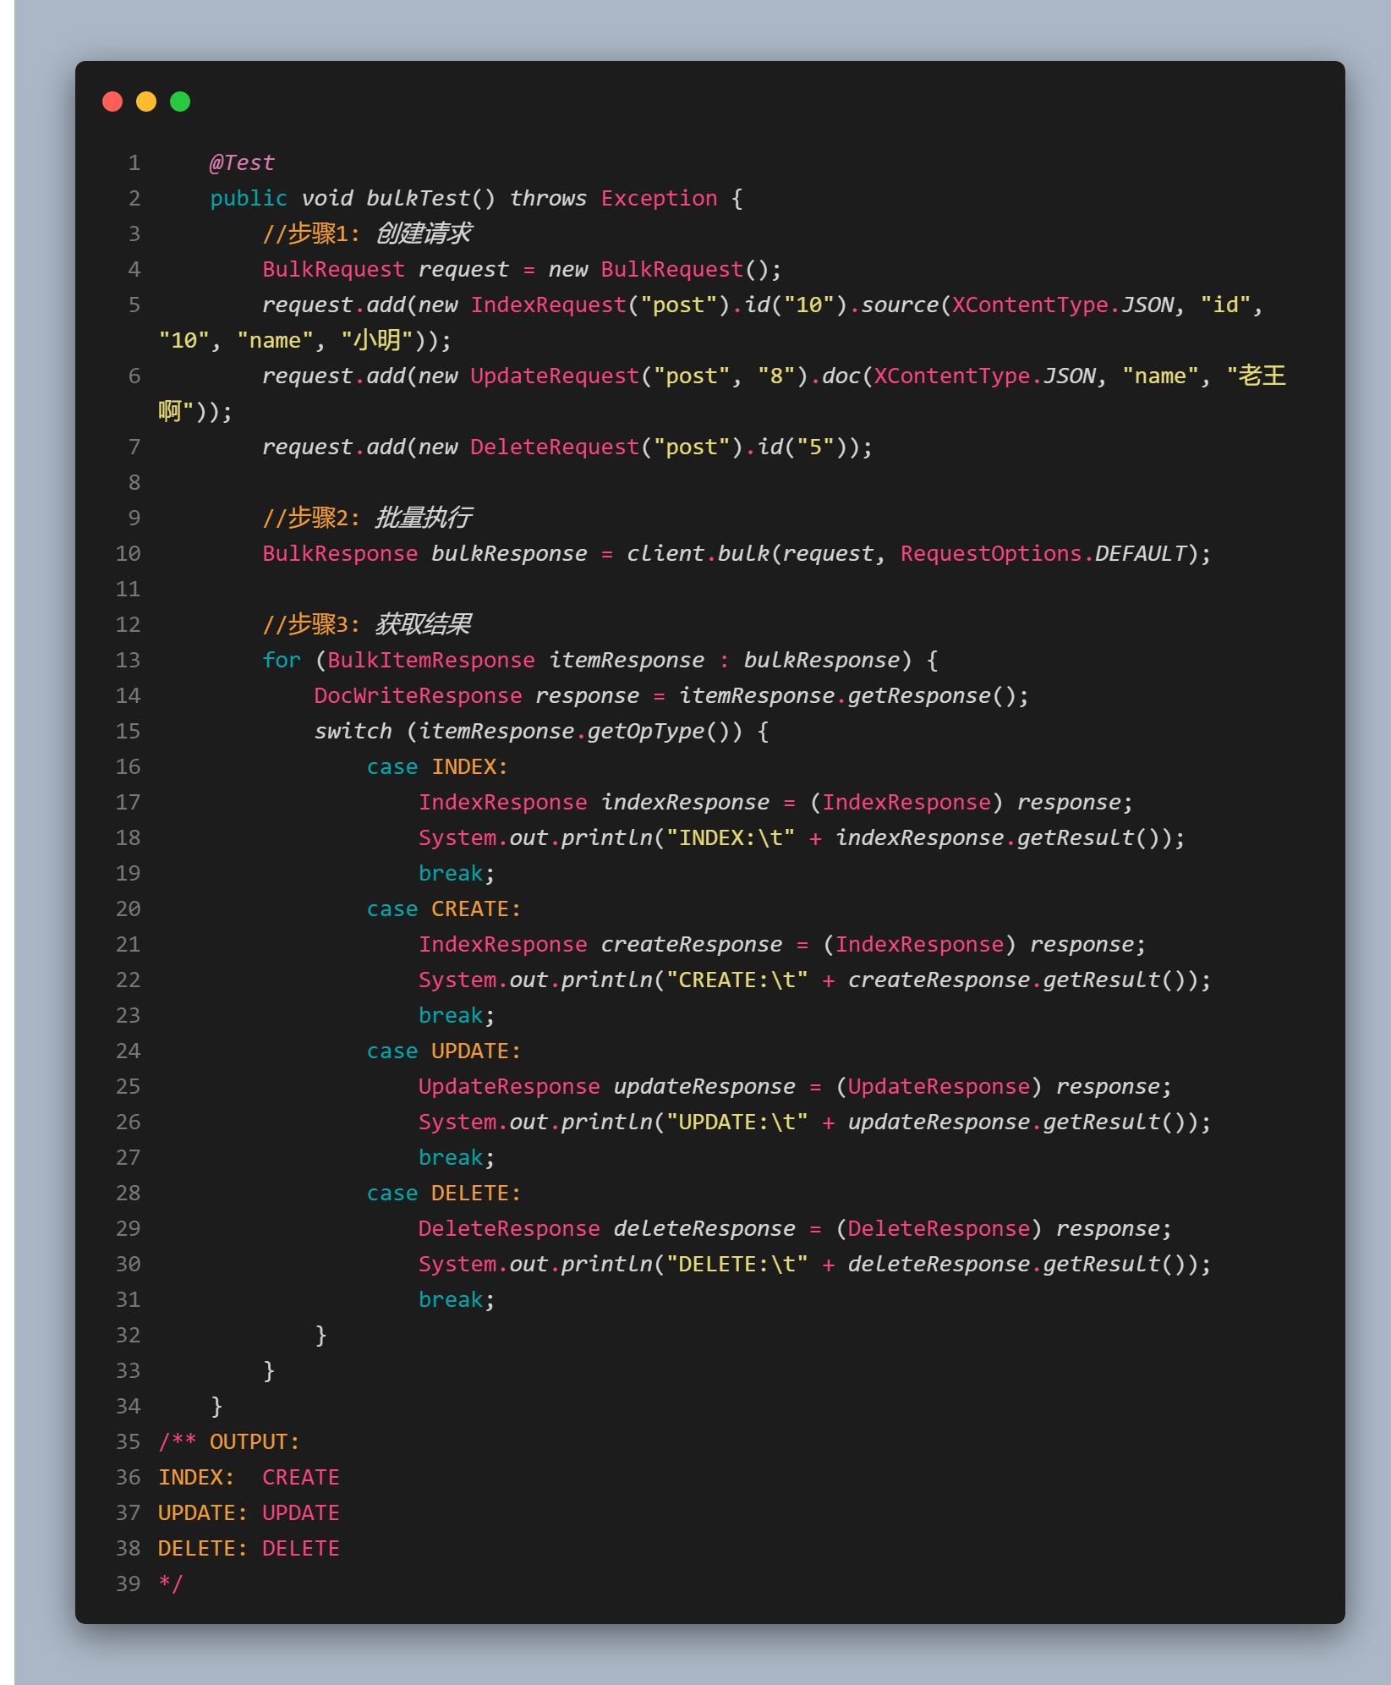This screenshot has height=1685, width=1391.
Task: Click 'DELETE: DELETE' output line 38
Action: [249, 1548]
